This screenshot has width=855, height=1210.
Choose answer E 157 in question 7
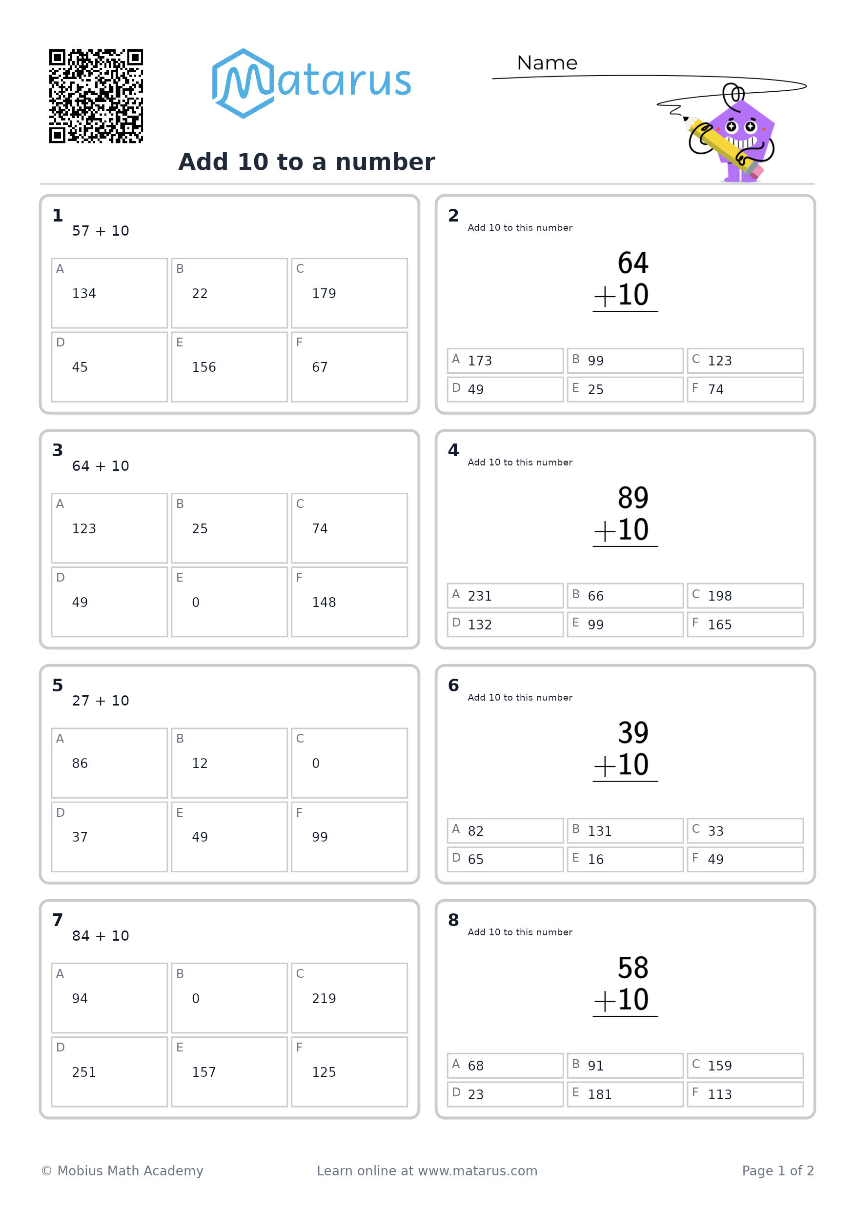tap(229, 1072)
